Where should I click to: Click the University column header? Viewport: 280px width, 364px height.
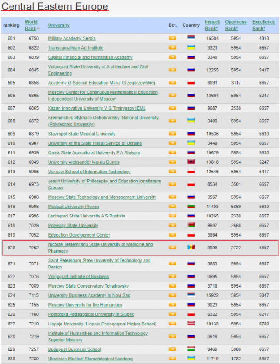59,25
